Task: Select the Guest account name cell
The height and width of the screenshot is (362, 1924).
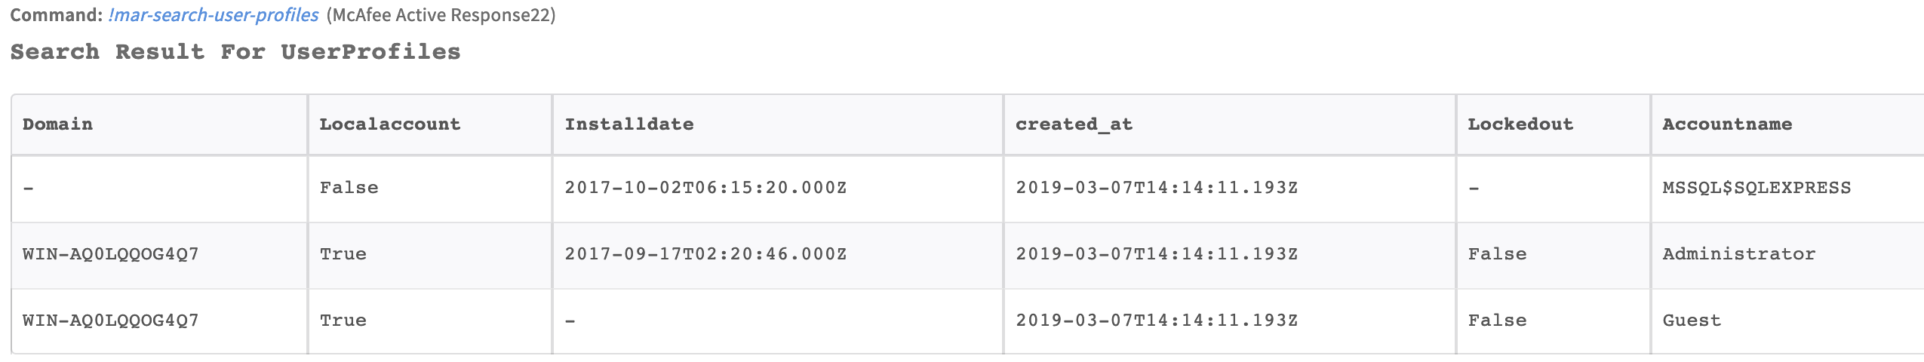Action: click(1691, 321)
